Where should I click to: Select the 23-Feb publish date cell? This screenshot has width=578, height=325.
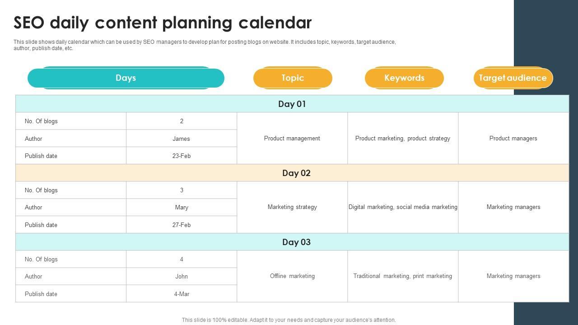(x=182, y=156)
